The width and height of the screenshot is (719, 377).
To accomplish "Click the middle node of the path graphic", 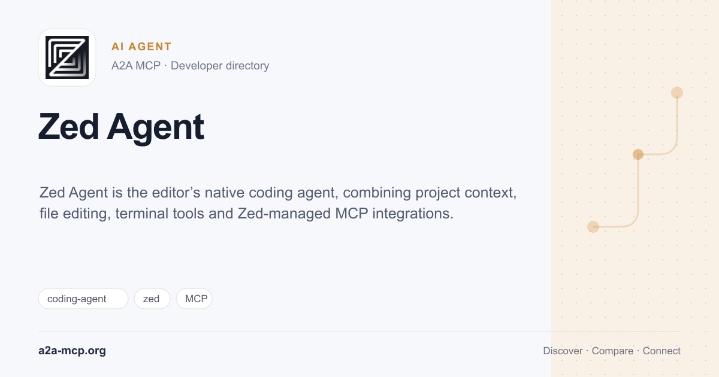I will [x=638, y=154].
